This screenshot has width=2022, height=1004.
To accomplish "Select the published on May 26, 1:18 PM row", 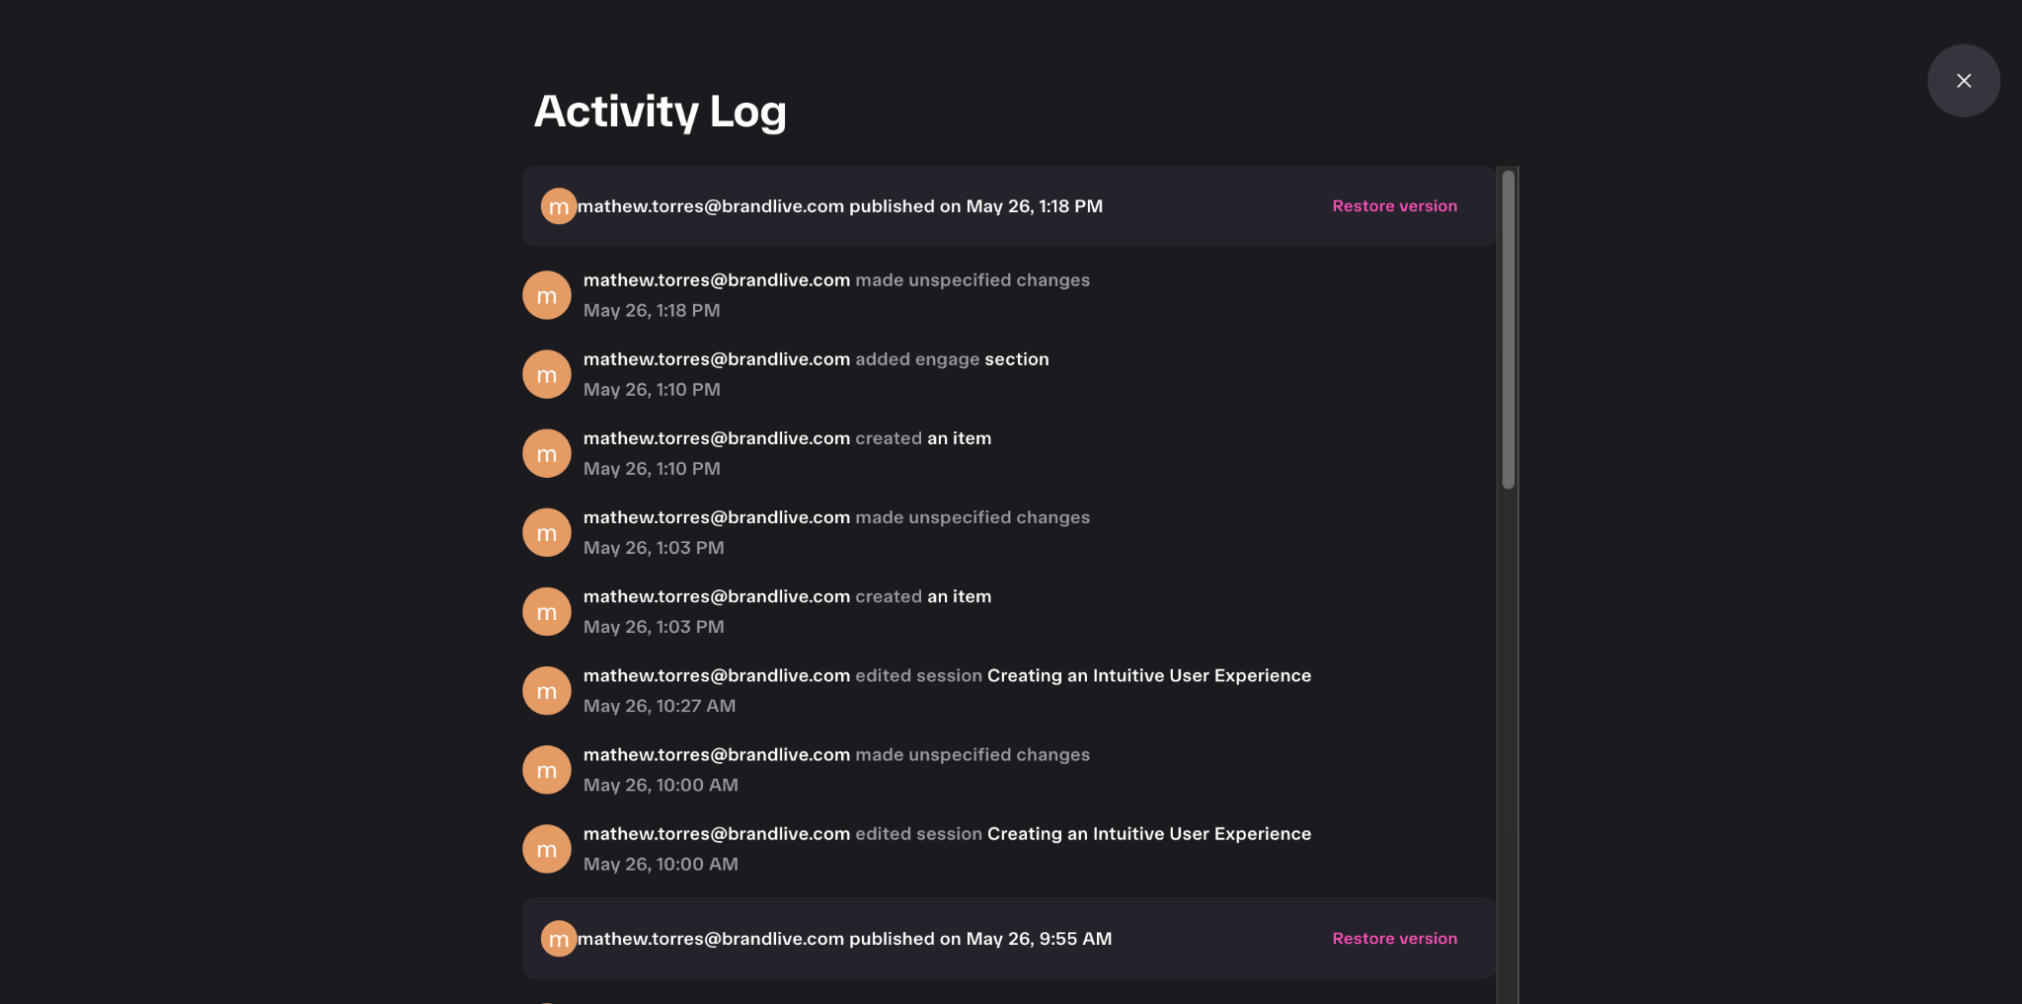I will [1008, 206].
